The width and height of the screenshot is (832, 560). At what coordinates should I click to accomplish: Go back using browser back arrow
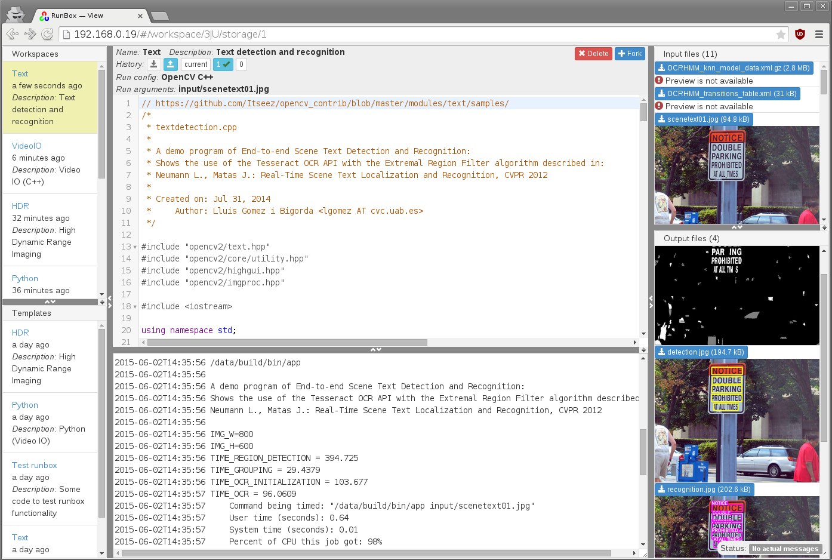12,35
